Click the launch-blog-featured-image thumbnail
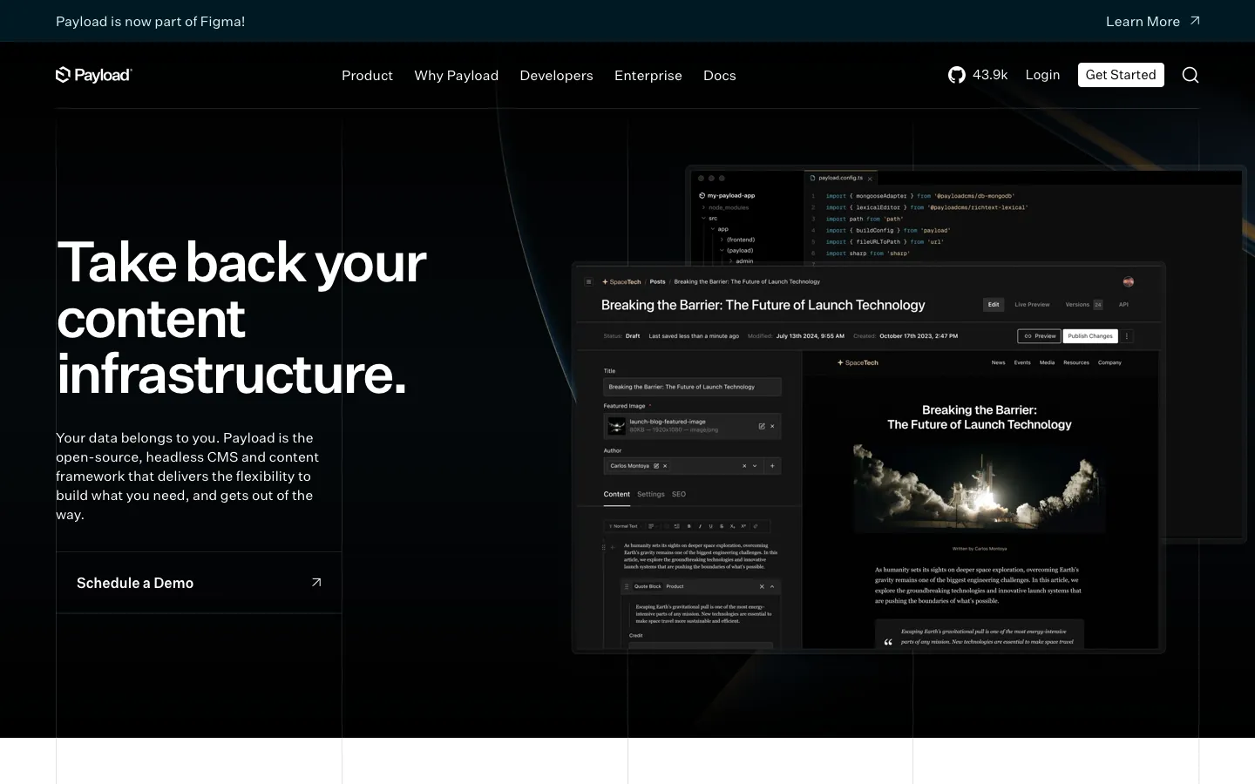 [x=616, y=426]
